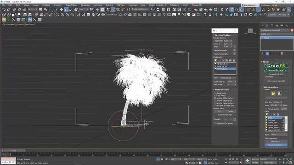Click the Strength graph icon button

pyautogui.click(x=235, y=119)
